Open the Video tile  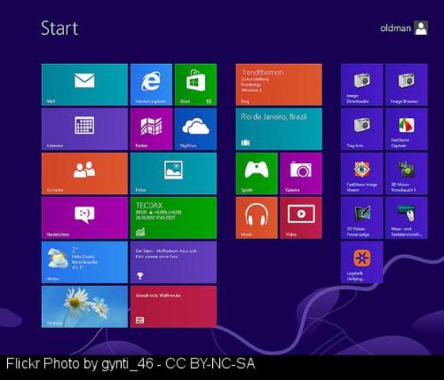pyautogui.click(x=301, y=218)
